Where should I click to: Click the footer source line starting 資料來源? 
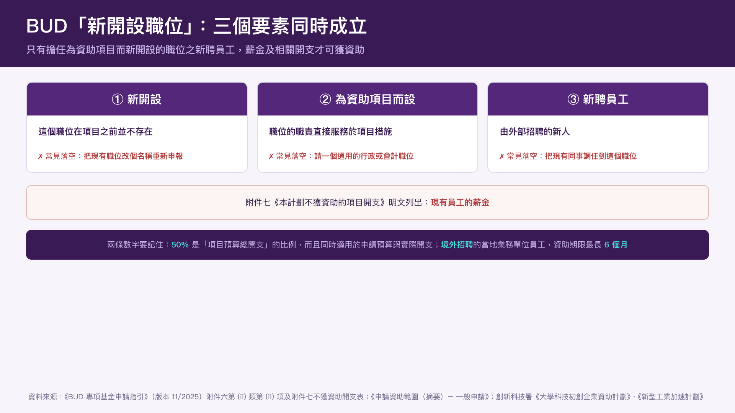pyautogui.click(x=366, y=397)
